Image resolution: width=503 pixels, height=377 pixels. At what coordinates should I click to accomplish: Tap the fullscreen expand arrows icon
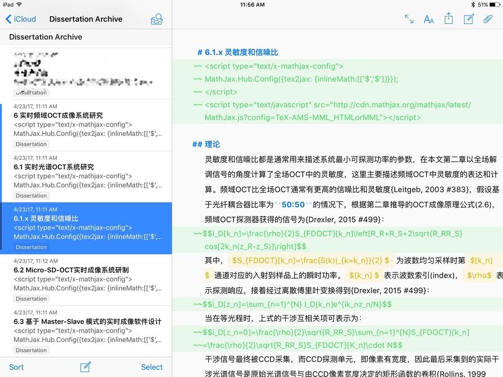point(409,19)
